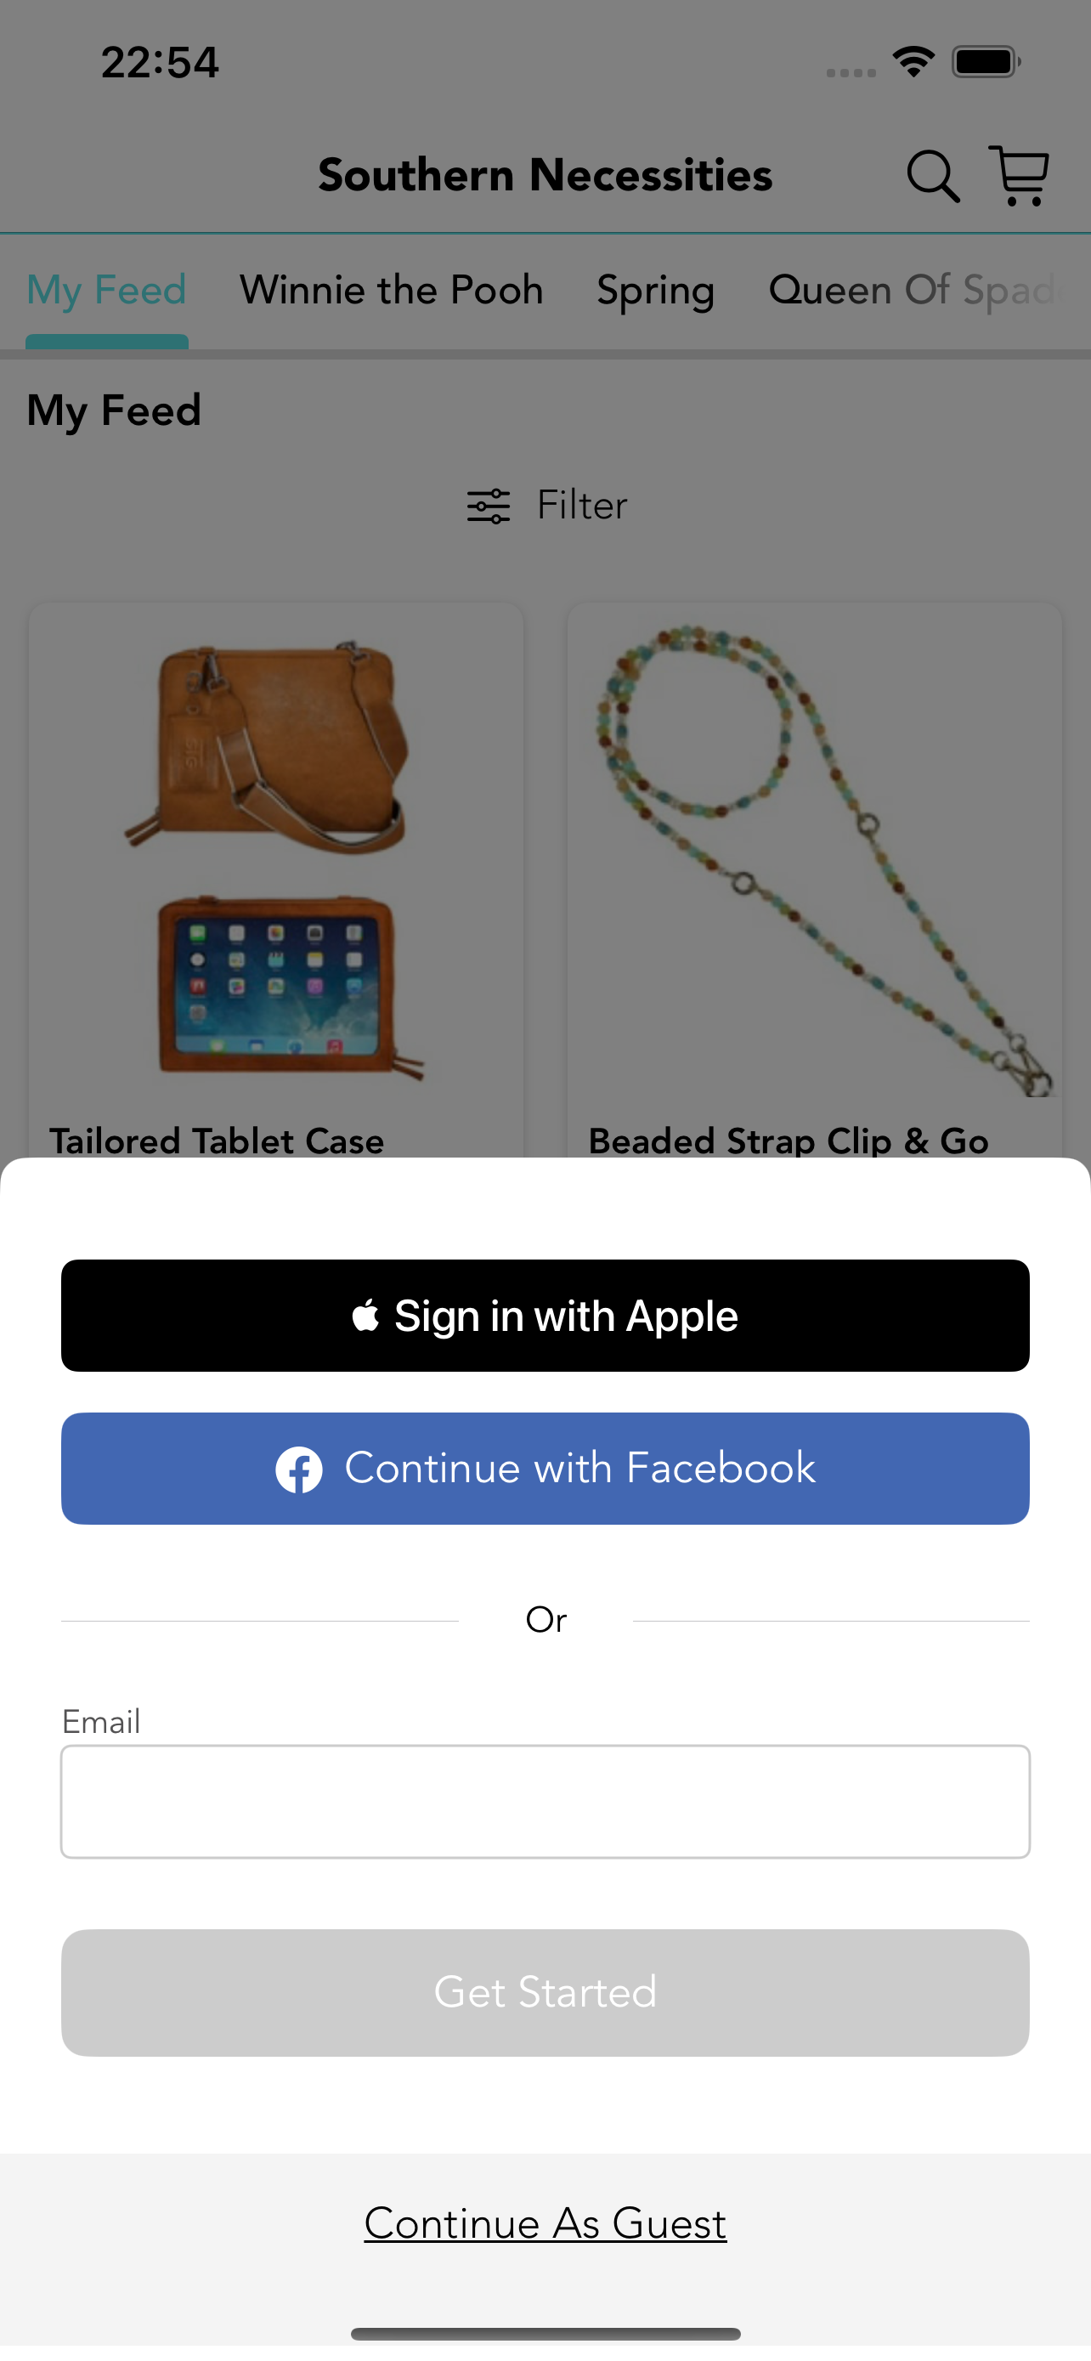Viewport: 1091px width, 2361px height.
Task: Continue with Facebook
Action: (x=545, y=1469)
